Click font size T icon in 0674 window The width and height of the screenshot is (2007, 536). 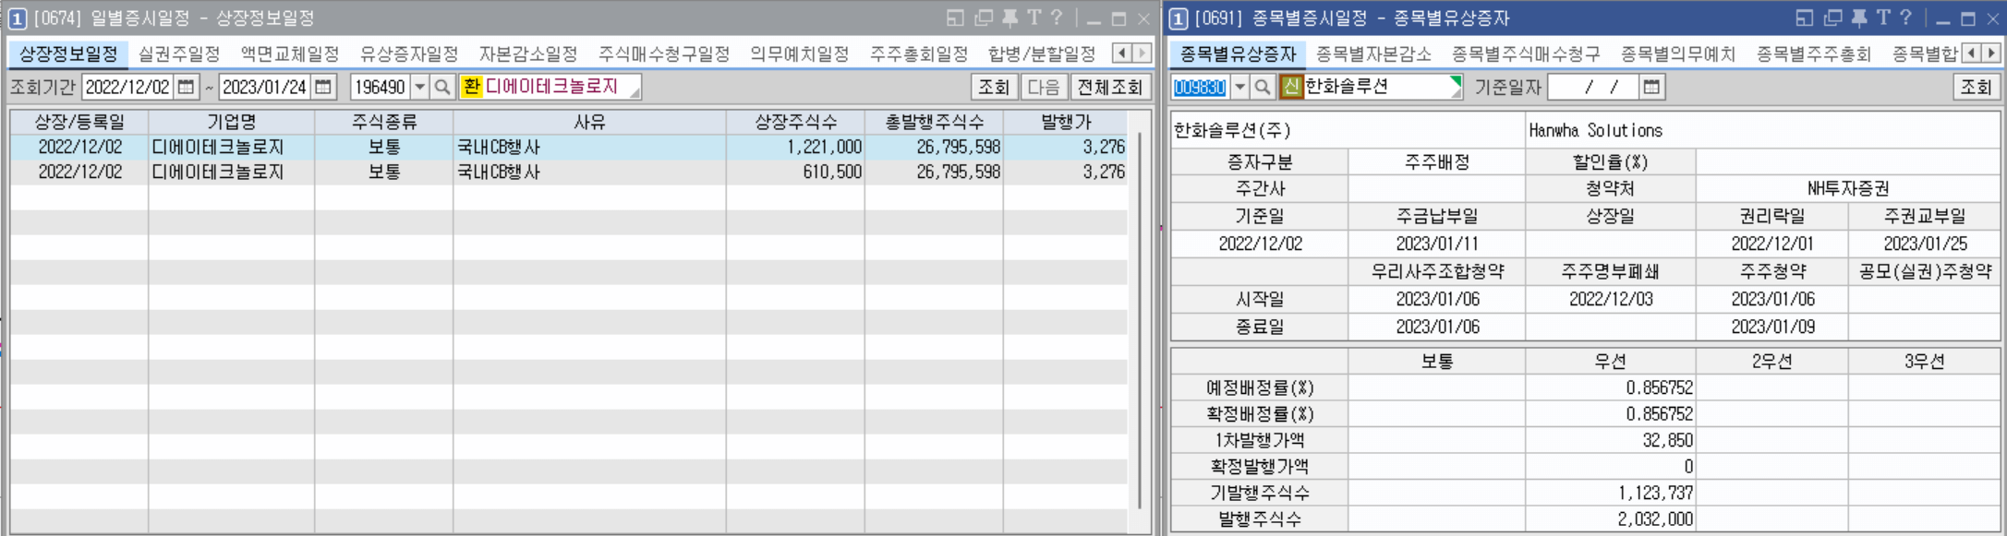click(1034, 18)
